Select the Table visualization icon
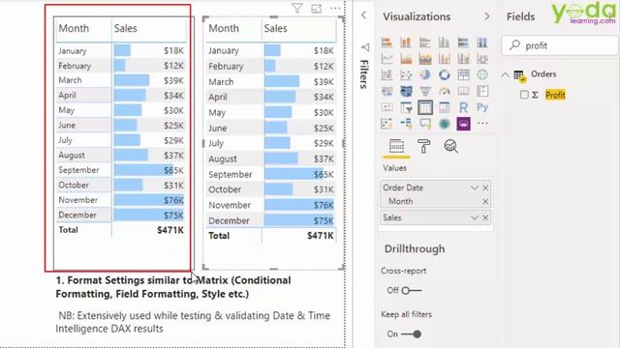The width and height of the screenshot is (620, 348). click(x=425, y=107)
